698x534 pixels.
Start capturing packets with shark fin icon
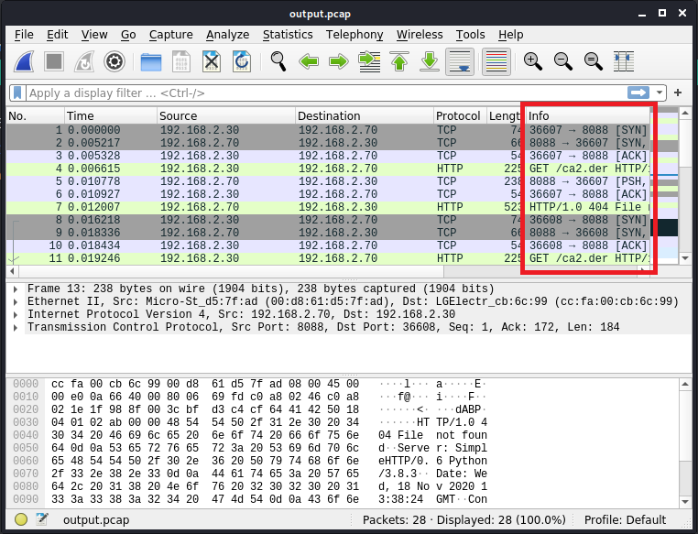coord(24,61)
